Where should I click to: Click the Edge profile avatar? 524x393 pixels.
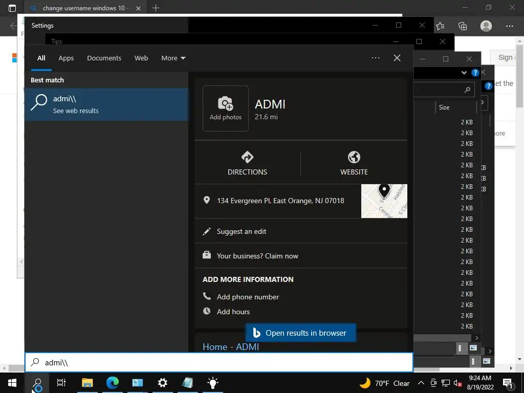click(486, 26)
